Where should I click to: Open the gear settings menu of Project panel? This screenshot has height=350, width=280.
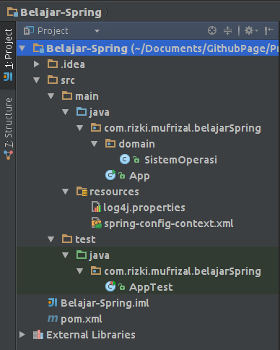[251, 30]
